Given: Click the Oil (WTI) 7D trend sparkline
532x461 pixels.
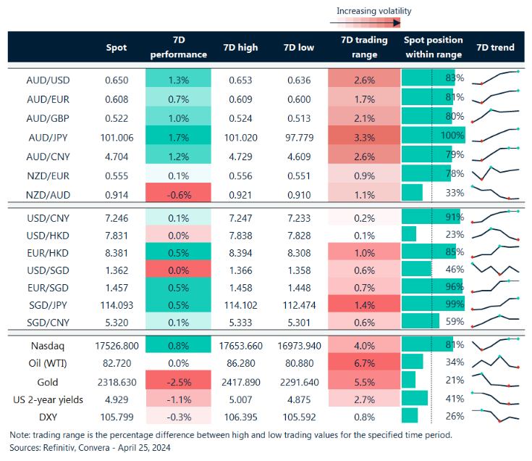Looking at the screenshot, I should pos(496,361).
